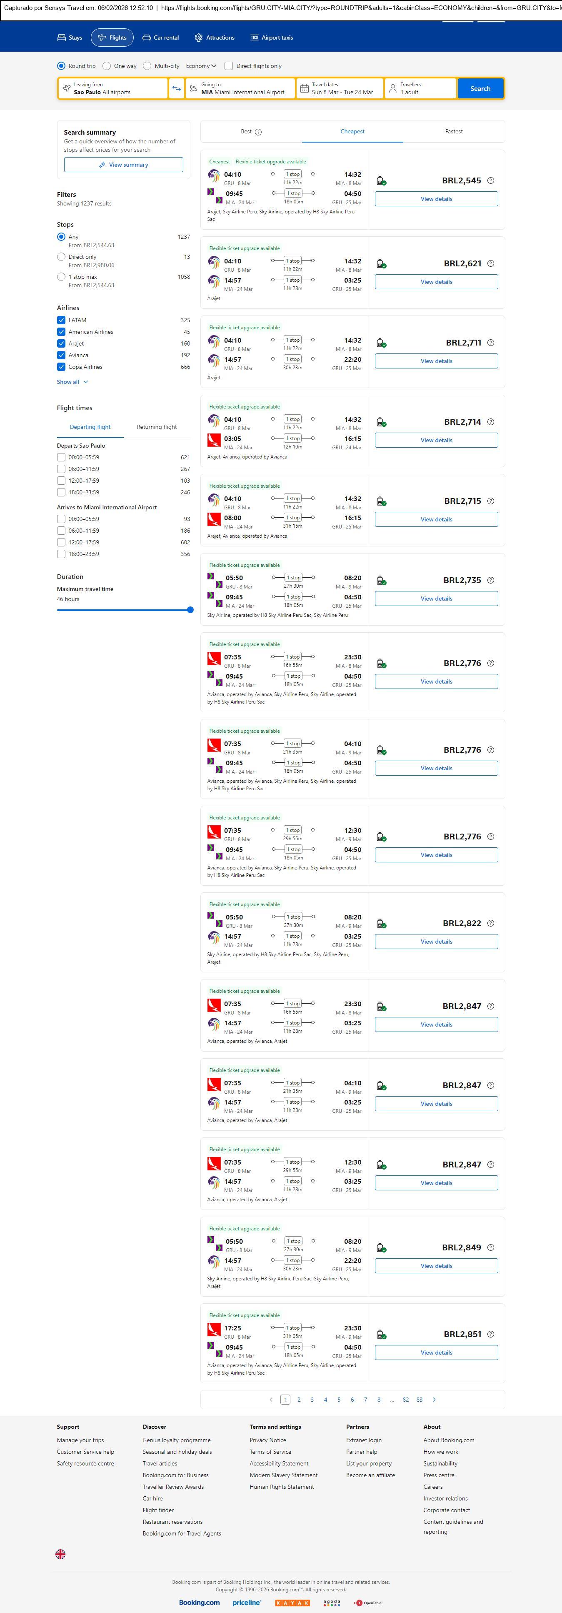Click the swap origin and destination arrows icon

(177, 88)
